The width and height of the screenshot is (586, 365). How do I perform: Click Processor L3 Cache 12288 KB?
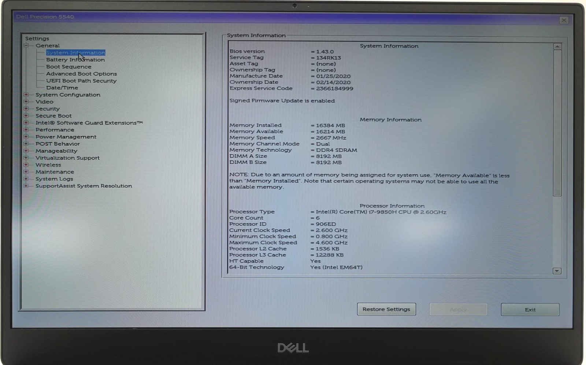(x=330, y=255)
